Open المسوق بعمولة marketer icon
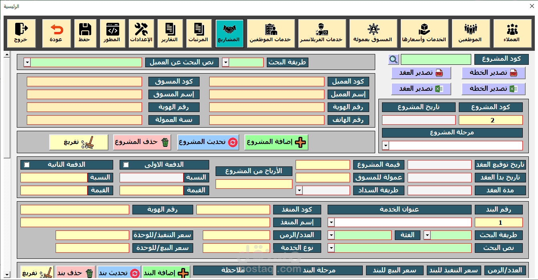The image size is (538, 280). [x=373, y=33]
